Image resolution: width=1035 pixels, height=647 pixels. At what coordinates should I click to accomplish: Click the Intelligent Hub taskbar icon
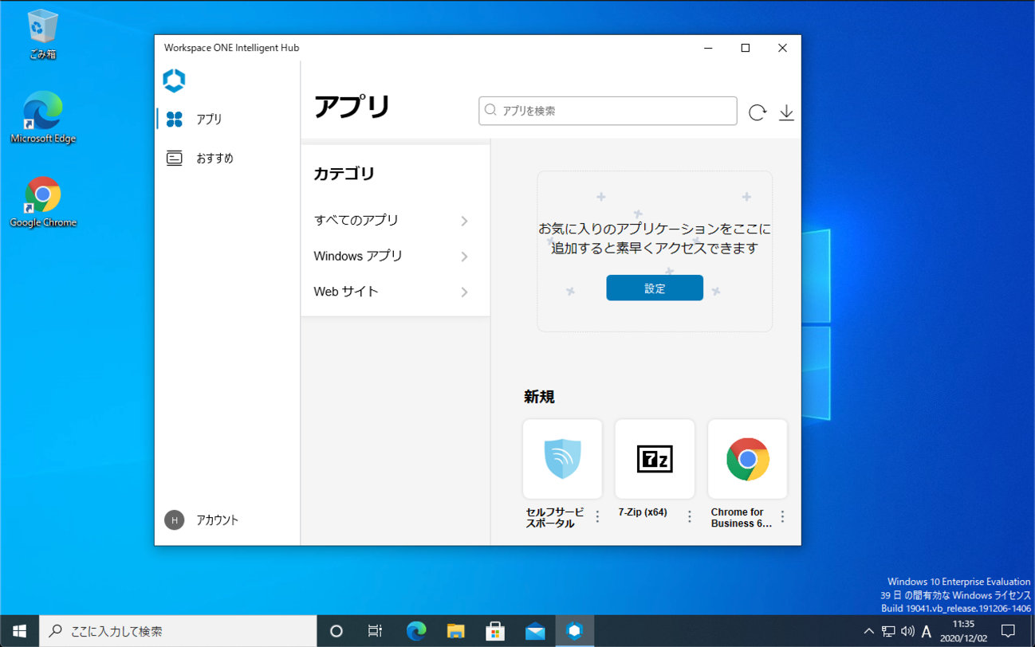tap(575, 631)
